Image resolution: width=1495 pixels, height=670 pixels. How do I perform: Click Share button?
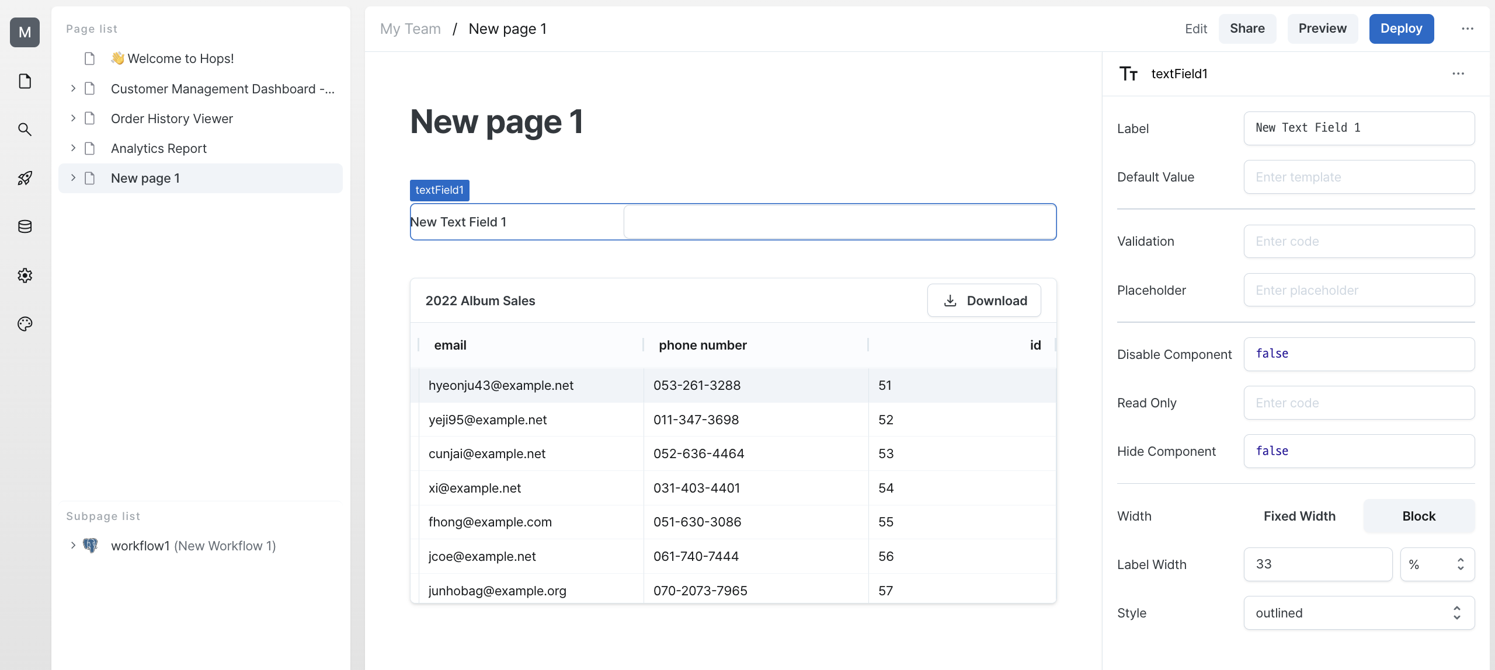coord(1247,29)
